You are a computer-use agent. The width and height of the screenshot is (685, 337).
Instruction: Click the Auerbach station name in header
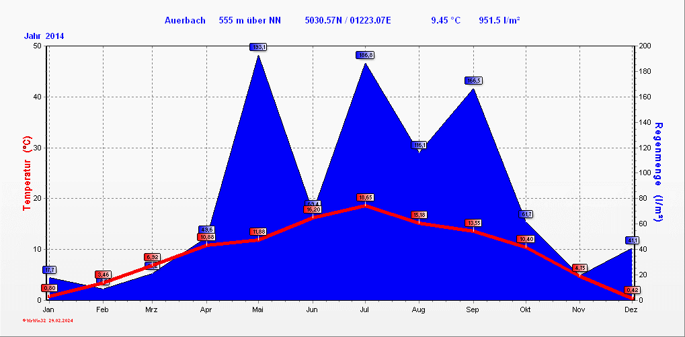point(185,20)
